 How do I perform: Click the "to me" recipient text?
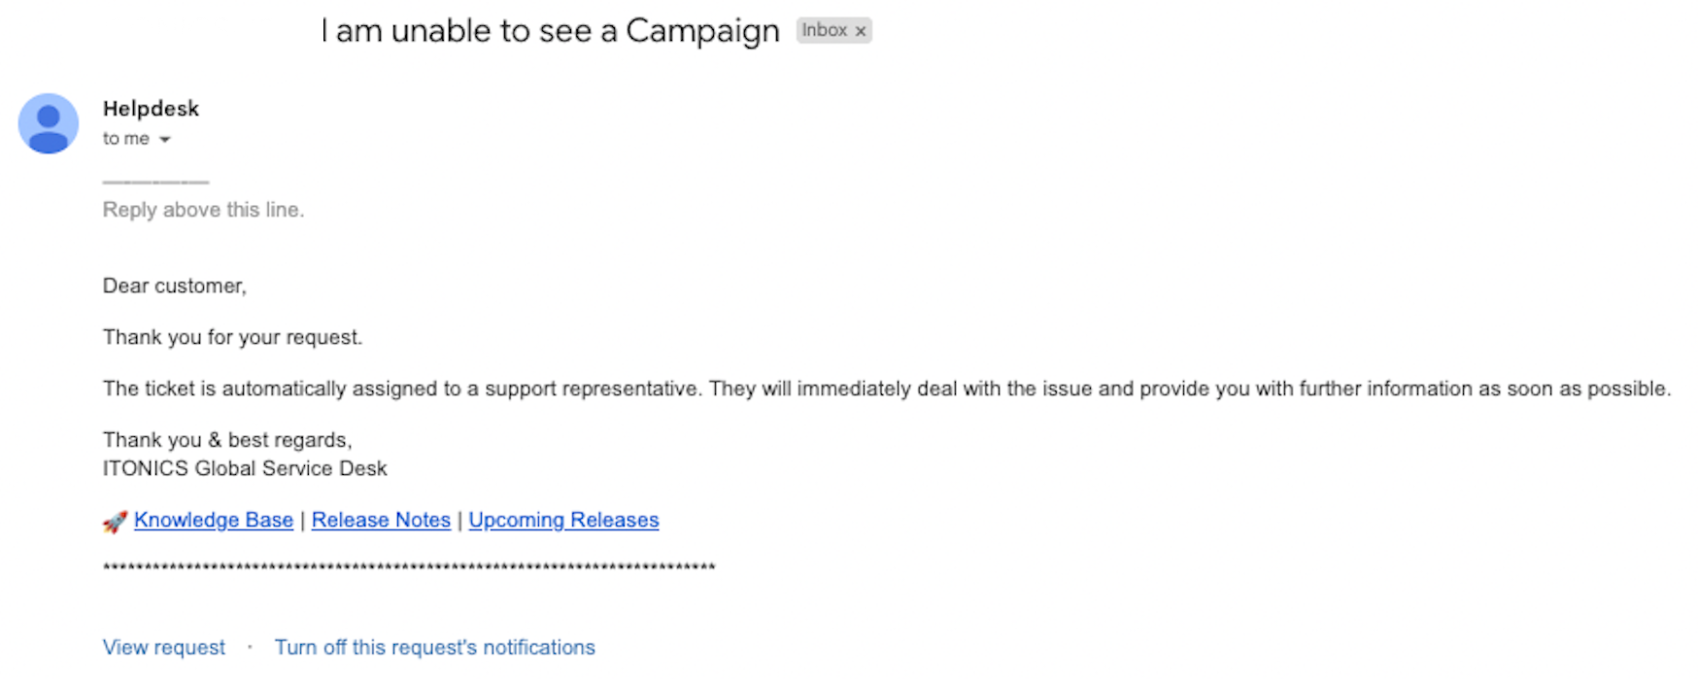tap(125, 139)
